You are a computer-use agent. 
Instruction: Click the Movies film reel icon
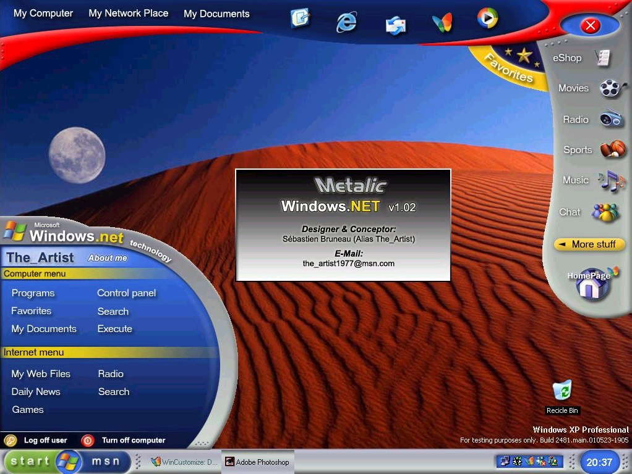click(612, 88)
